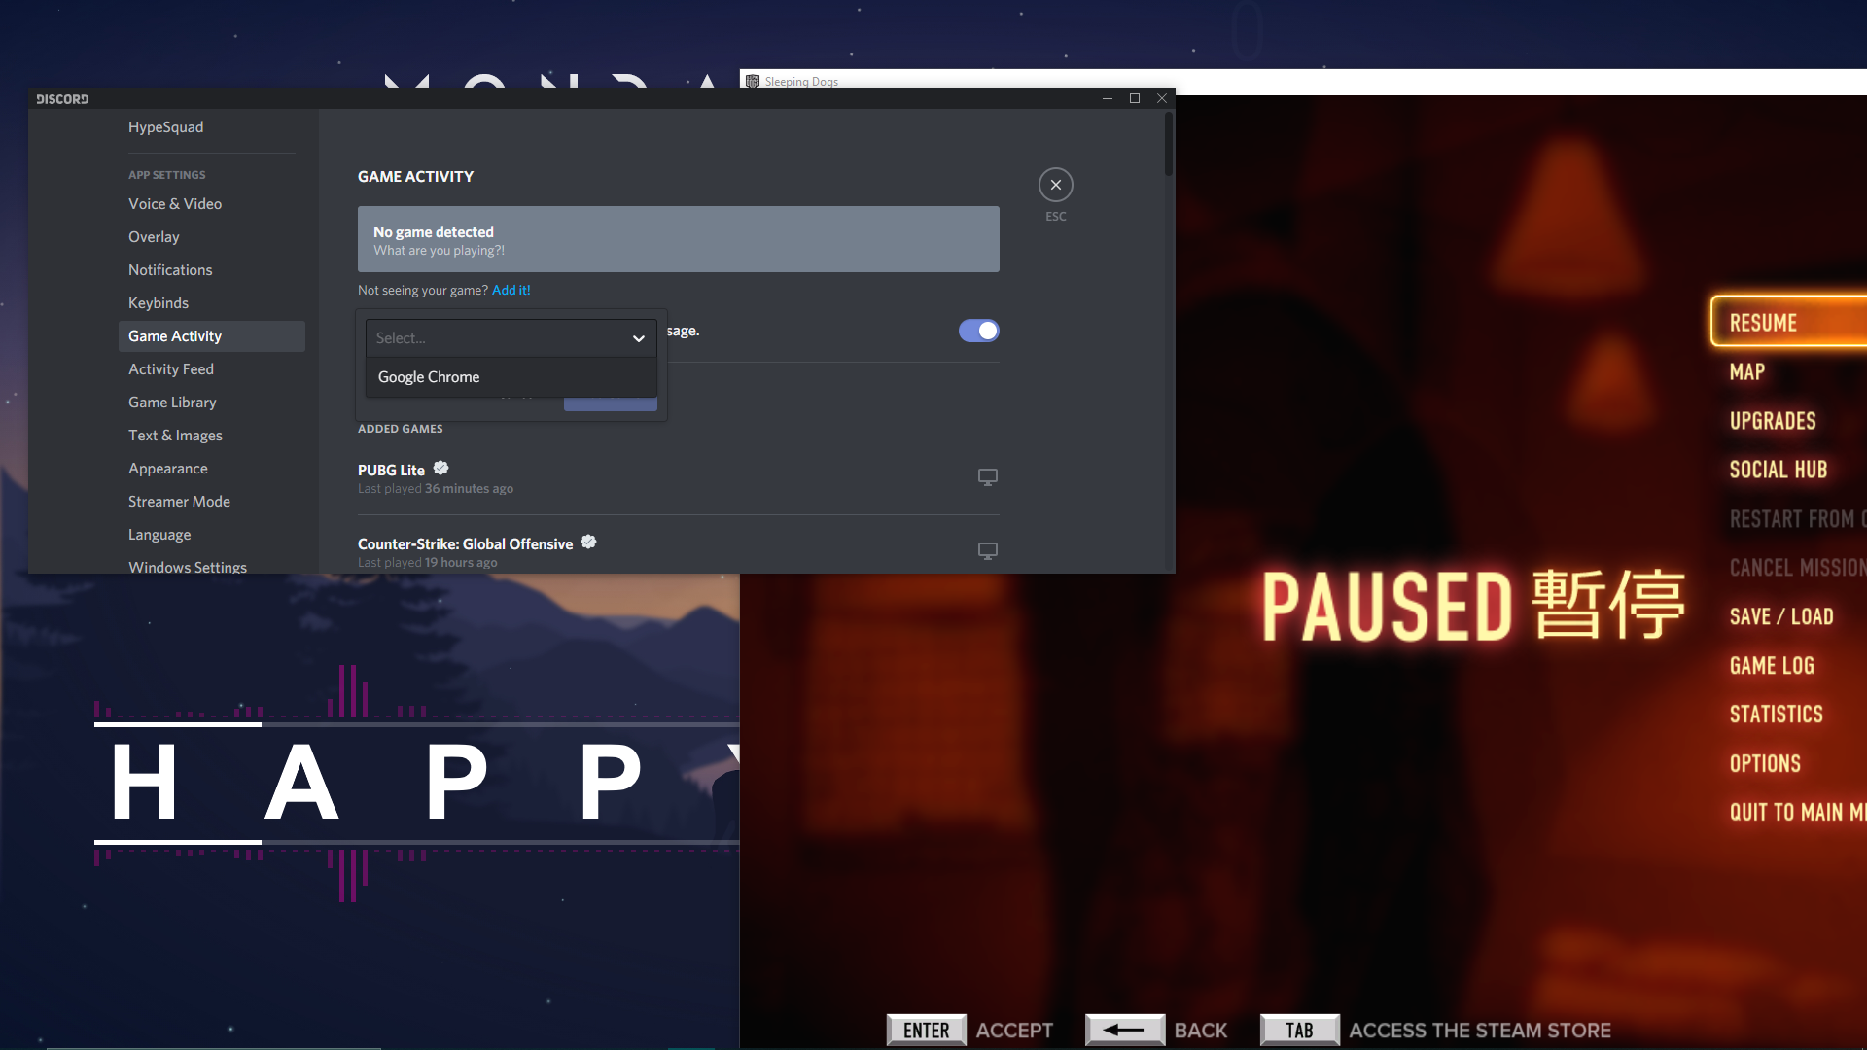The image size is (1867, 1050).
Task: Open the Keybinds settings page
Action: click(159, 302)
